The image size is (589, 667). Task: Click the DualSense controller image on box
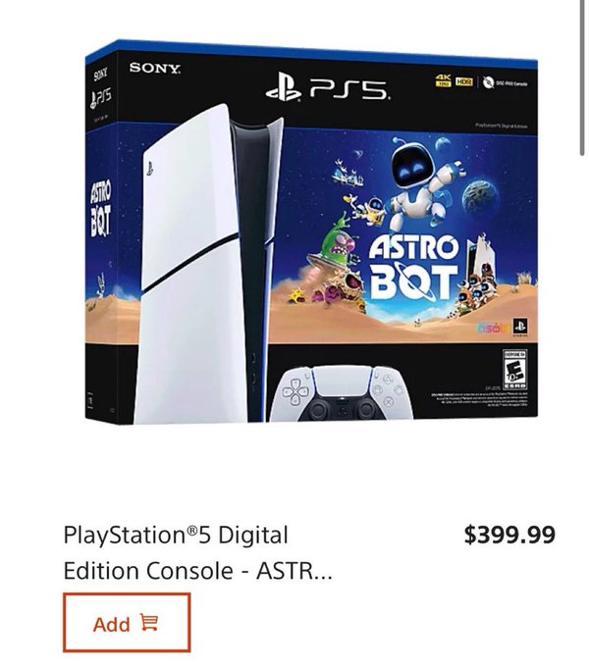coord(342,392)
